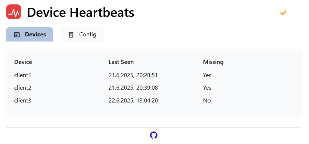Screen dimensions: 309x144
Task: Click client3's last seen timestamp 13:04:20
Action: [x=133, y=101]
